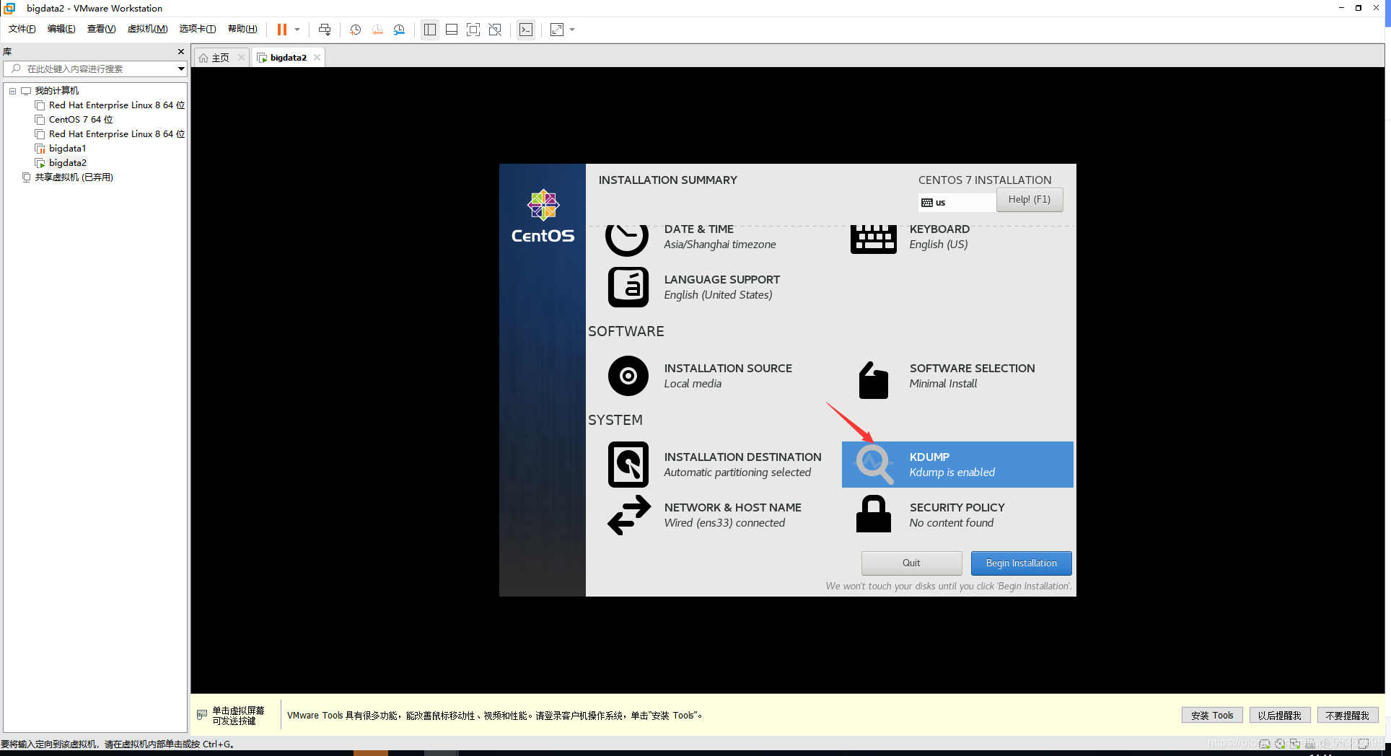
Task: Open the SOFTWARE SELECTION package icon
Action: (874, 380)
